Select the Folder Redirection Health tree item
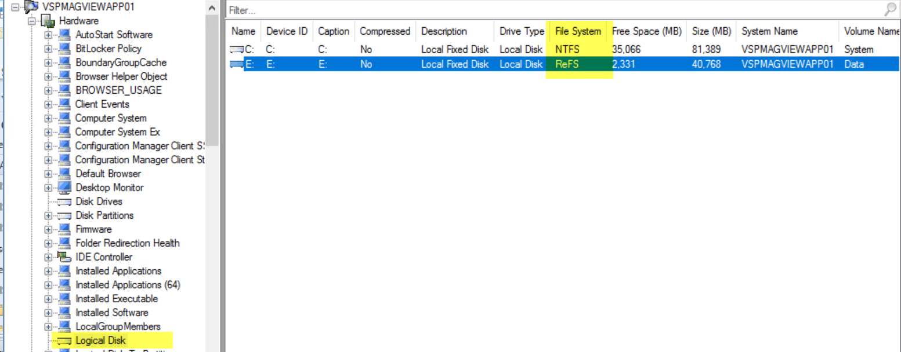This screenshot has height=352, width=901. [x=128, y=243]
